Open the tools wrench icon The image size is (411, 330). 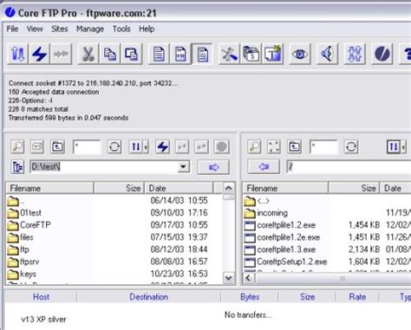click(x=229, y=54)
